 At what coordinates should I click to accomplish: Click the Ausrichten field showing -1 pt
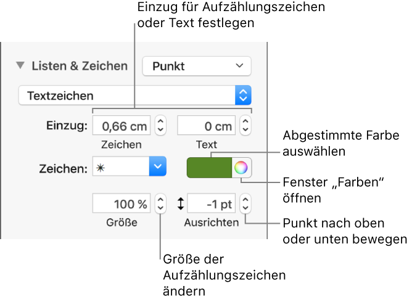[x=211, y=203]
